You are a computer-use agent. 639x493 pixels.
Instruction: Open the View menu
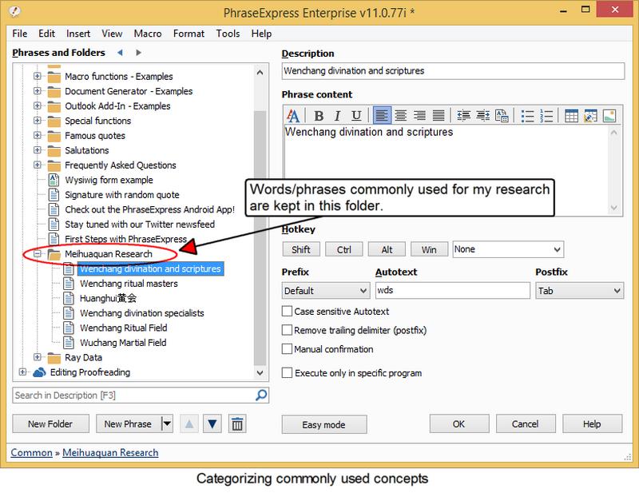coord(112,34)
